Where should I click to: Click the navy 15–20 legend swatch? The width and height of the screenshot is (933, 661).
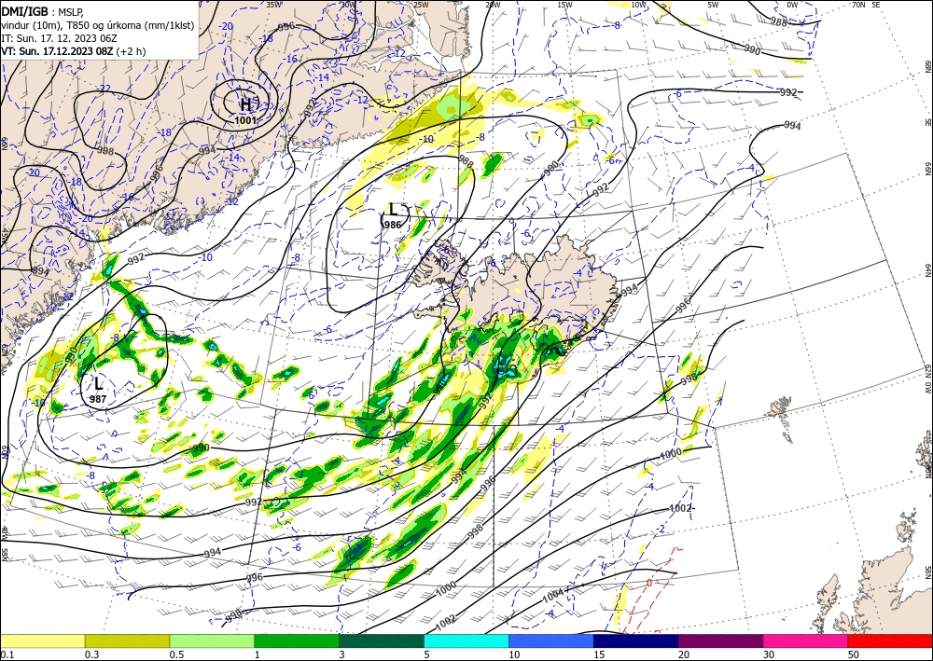(636, 640)
